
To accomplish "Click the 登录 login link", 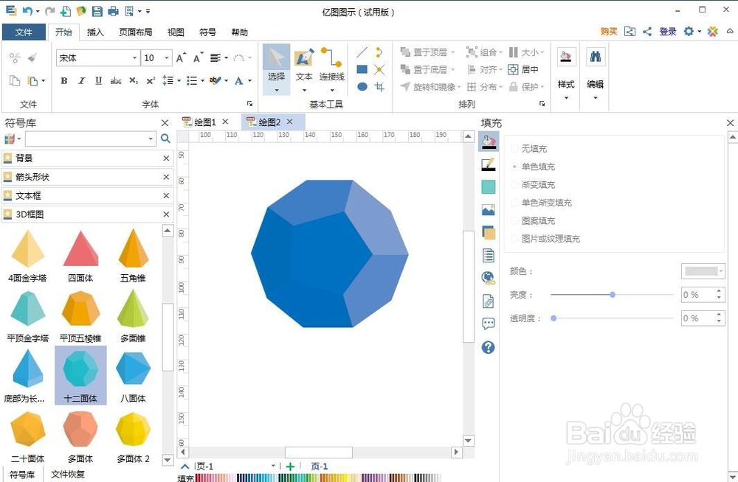I will pyautogui.click(x=668, y=32).
